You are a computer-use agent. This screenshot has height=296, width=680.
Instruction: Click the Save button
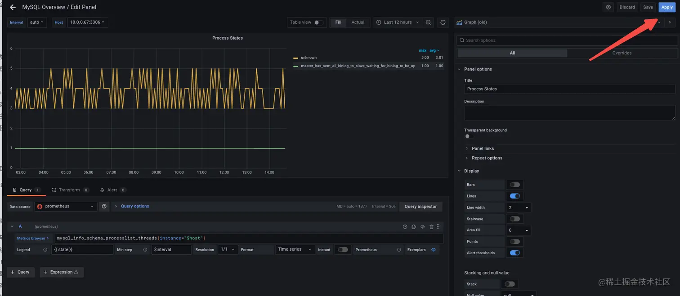648,7
